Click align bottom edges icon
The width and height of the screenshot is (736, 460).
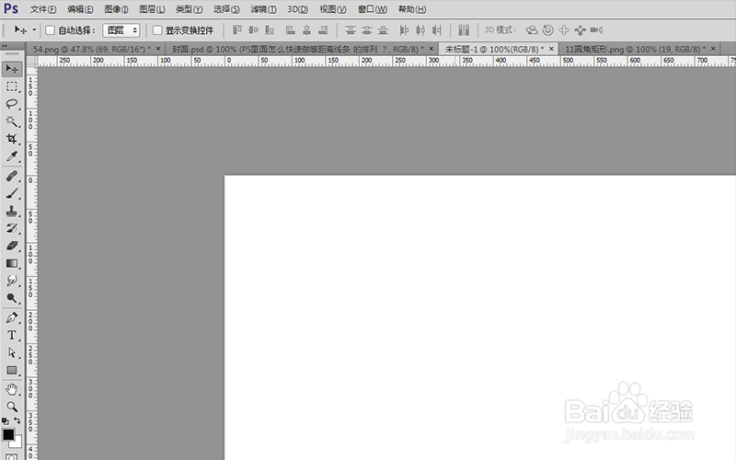[270, 30]
